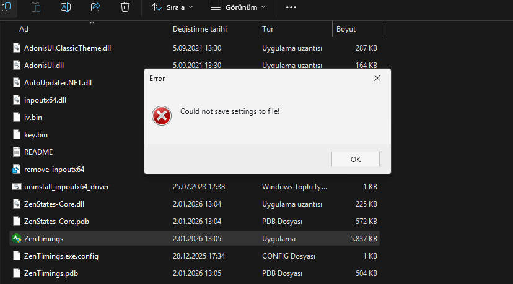513x284 pixels.
Task: Click the Share icon in toolbar
Action: [x=95, y=7]
